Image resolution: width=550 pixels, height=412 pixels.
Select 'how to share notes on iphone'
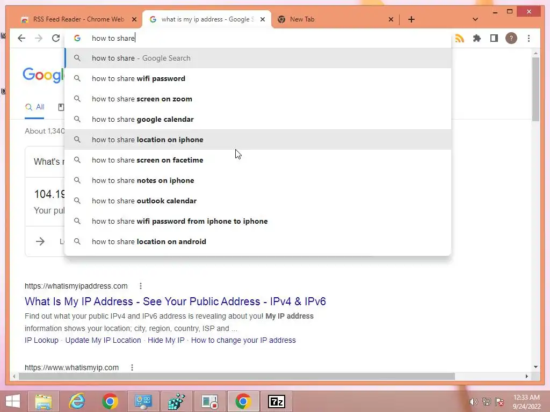point(258,180)
